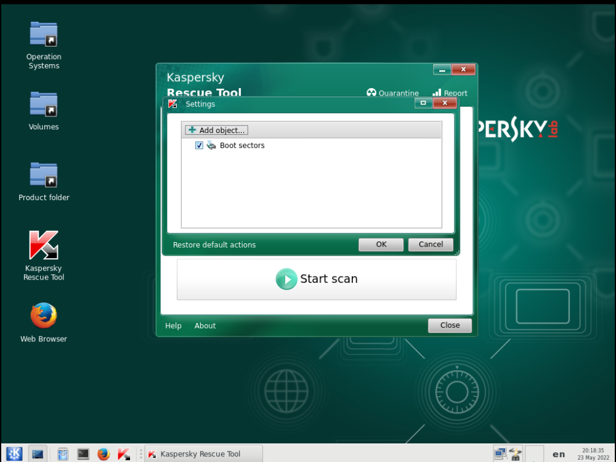Minimize the Kaspersky Rescue Tool window
The width and height of the screenshot is (616, 462).
(x=442, y=70)
